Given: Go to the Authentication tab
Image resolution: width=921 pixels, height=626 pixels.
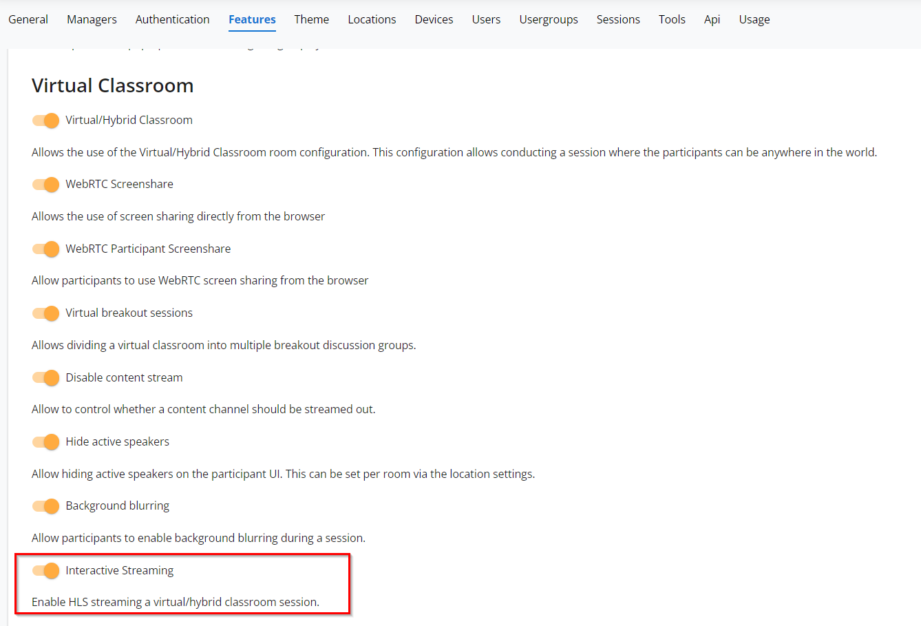Looking at the screenshot, I should (172, 19).
